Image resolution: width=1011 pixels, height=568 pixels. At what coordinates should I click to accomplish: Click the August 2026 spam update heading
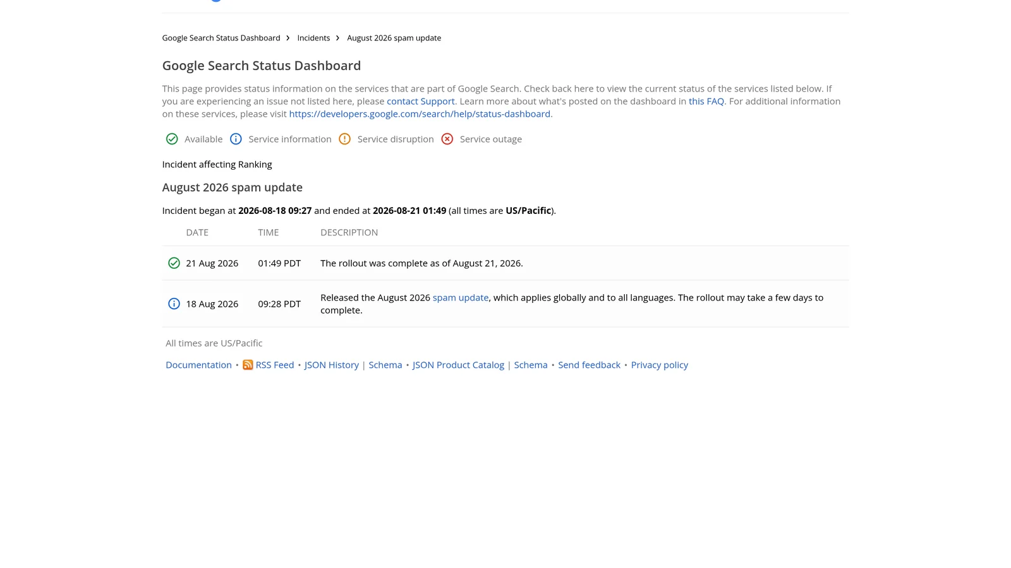click(233, 187)
